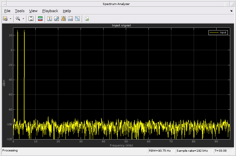Click the Scale Axes Limits icon
The height and width of the screenshot is (156, 236).
point(31,19)
